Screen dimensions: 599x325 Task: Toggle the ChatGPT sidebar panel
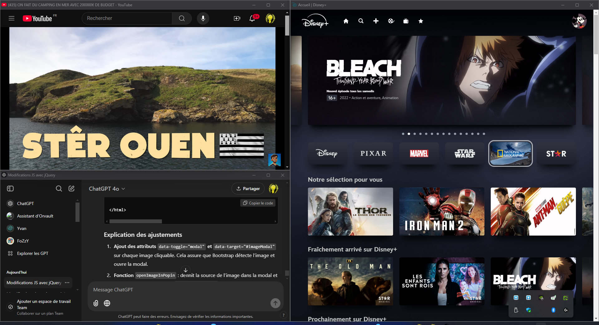pyautogui.click(x=10, y=189)
